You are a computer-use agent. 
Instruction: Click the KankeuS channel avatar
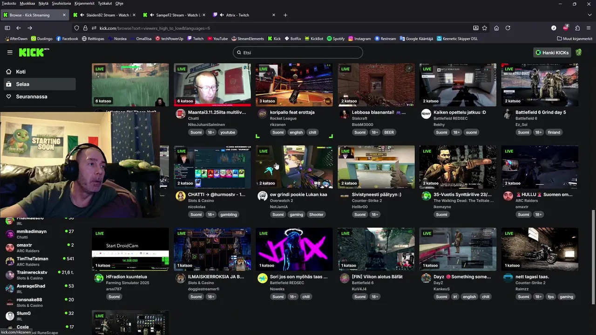pos(426,278)
